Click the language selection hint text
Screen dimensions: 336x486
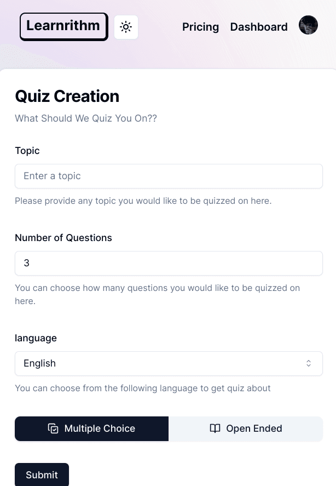tap(143, 388)
